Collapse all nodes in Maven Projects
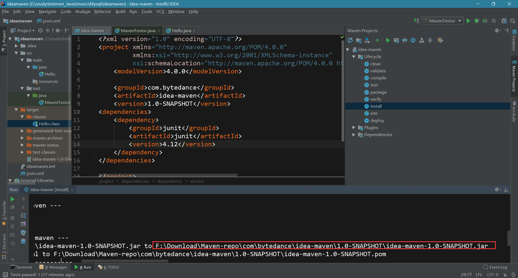This screenshot has height=278, width=518. pyautogui.click(x=430, y=40)
